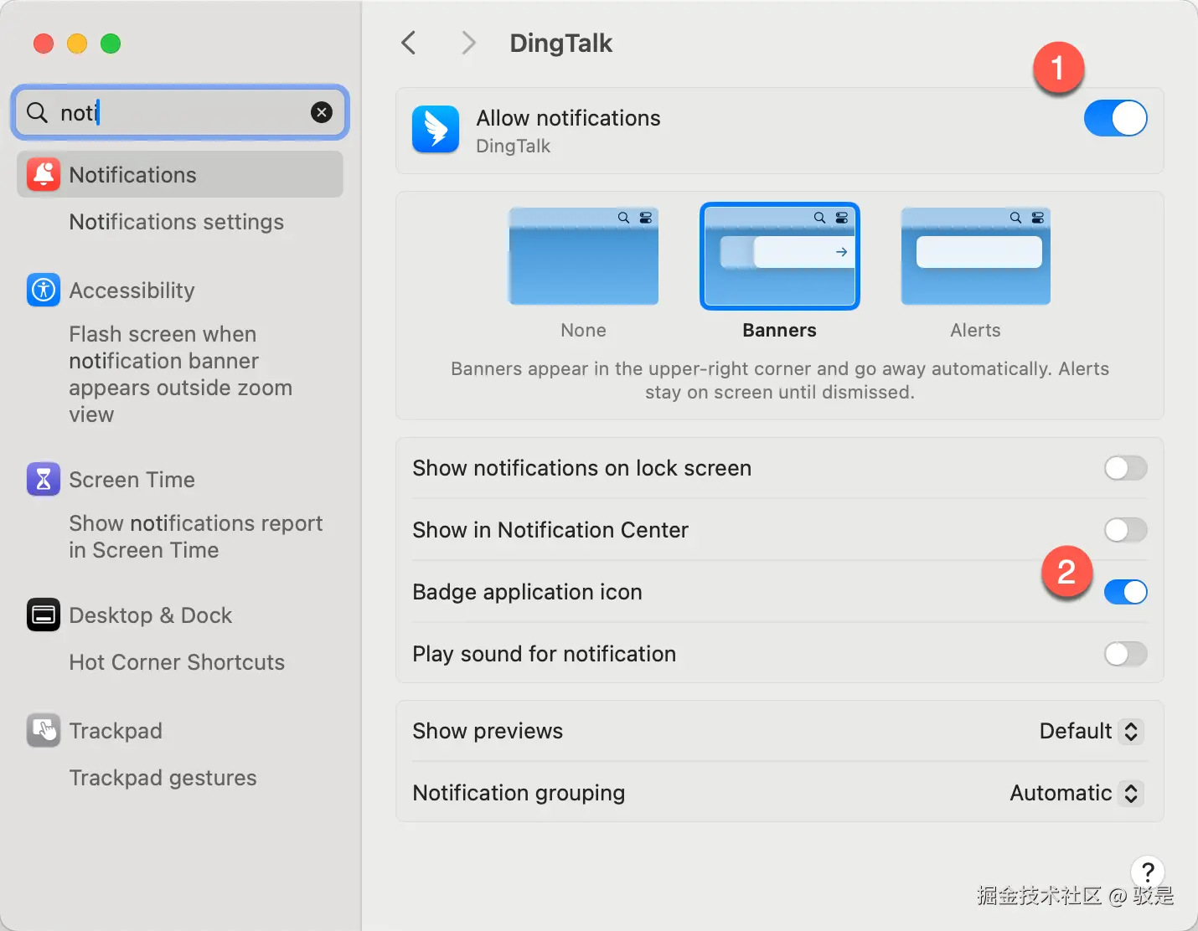Screen dimensions: 1198x931
Task: Click the Screen Time hourglass icon
Action: pyautogui.click(x=44, y=479)
